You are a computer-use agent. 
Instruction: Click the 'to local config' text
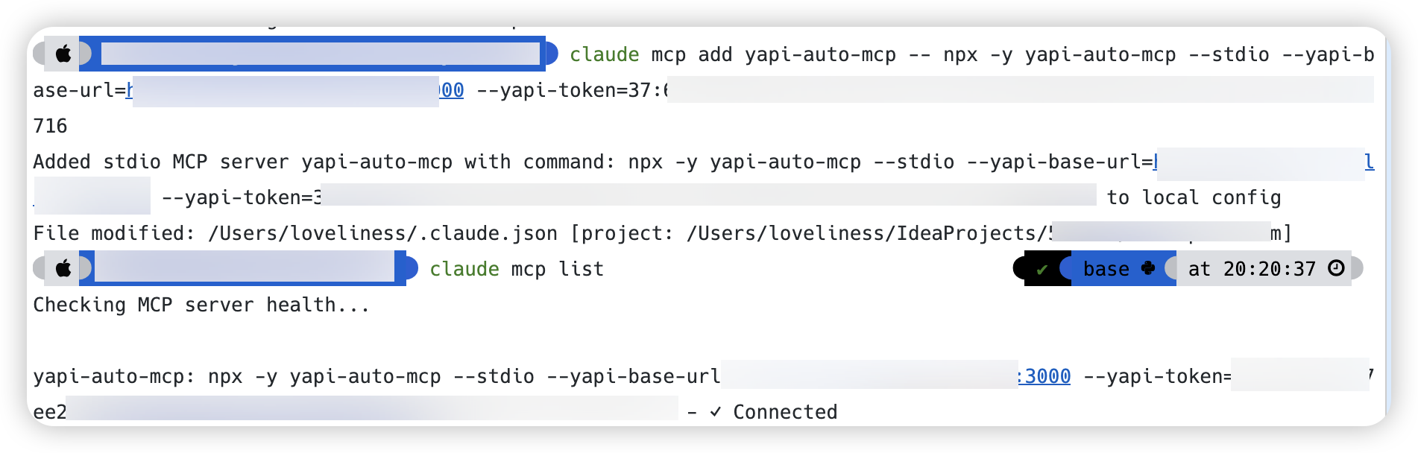tap(1194, 197)
